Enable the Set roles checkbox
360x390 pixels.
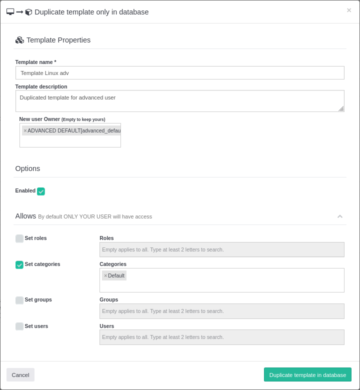click(x=19, y=238)
